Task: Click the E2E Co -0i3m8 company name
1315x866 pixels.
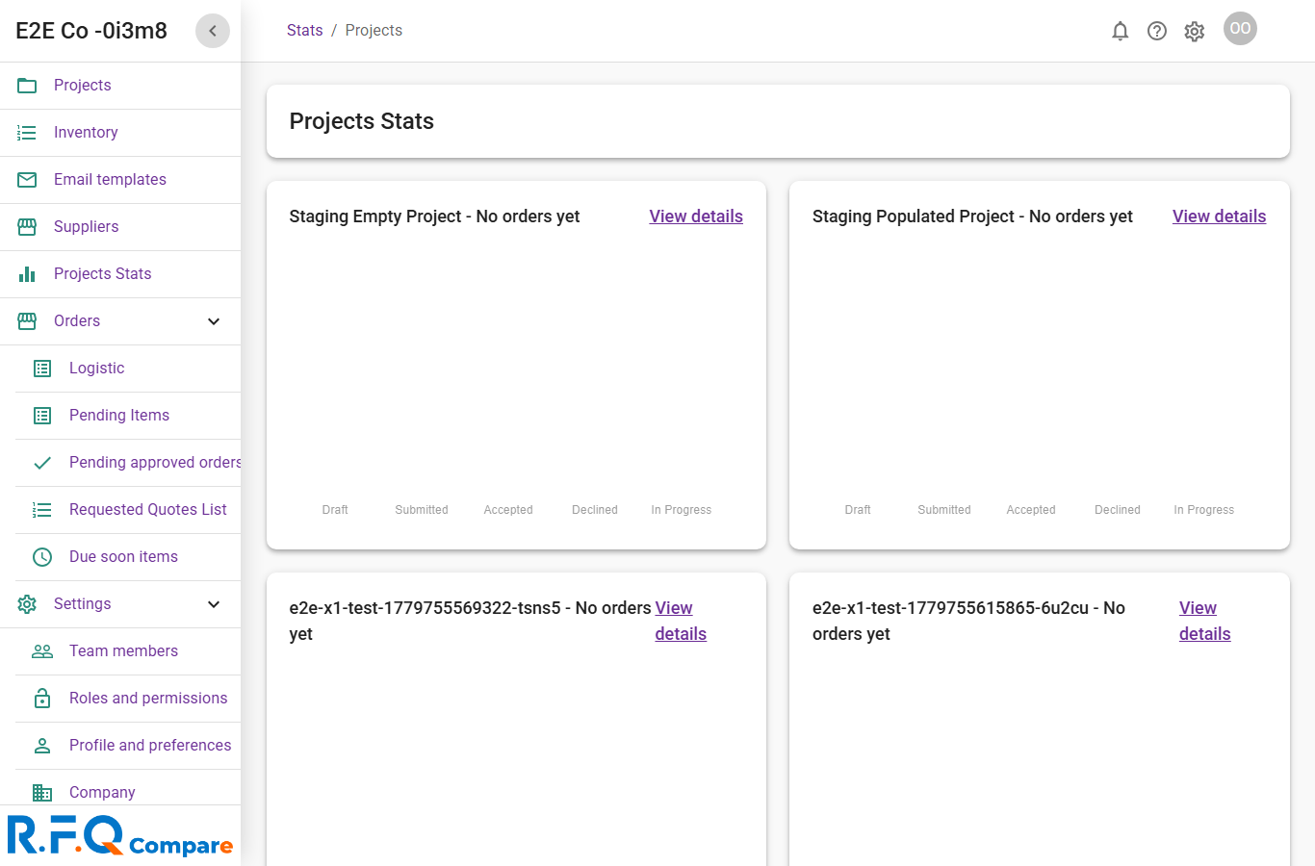Action: coord(91,31)
